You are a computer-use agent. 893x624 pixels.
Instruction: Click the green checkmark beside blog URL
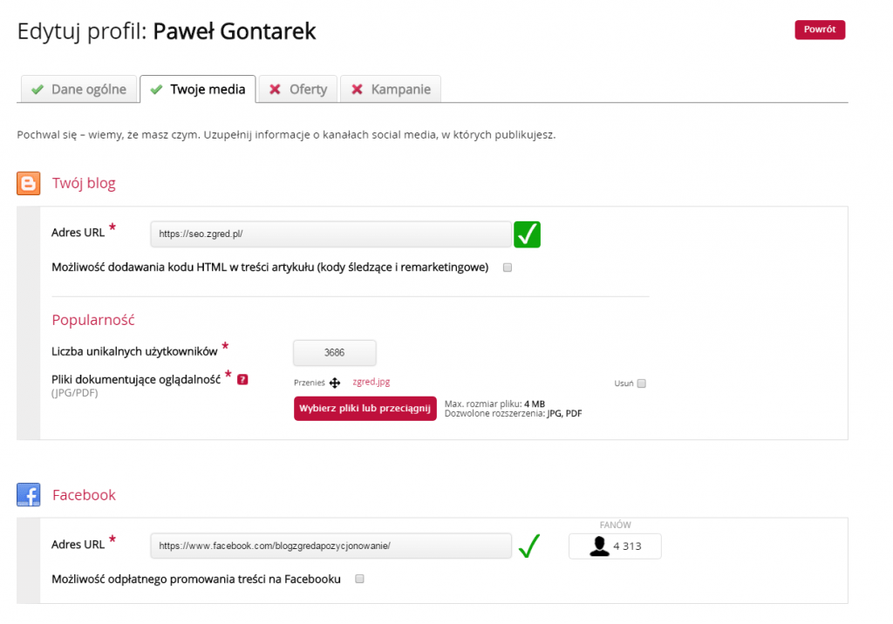click(527, 234)
